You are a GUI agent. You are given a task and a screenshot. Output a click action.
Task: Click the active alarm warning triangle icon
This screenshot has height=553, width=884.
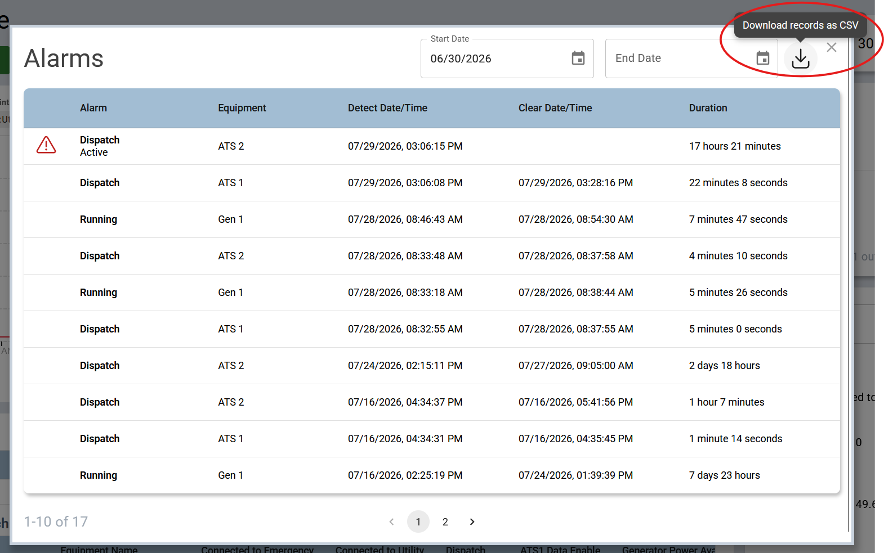(46, 145)
